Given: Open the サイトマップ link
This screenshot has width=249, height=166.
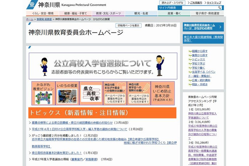Looking at the screenshot, I should [214, 3].
